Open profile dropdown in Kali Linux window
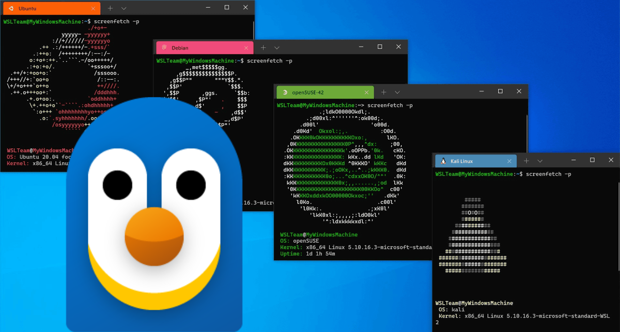The height and width of the screenshot is (332, 620). point(540,161)
